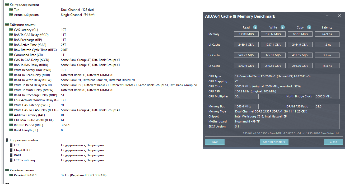The height and width of the screenshot is (184, 349).
Task: Select the CAS Latency (CL) row label
Action: tap(26, 30)
